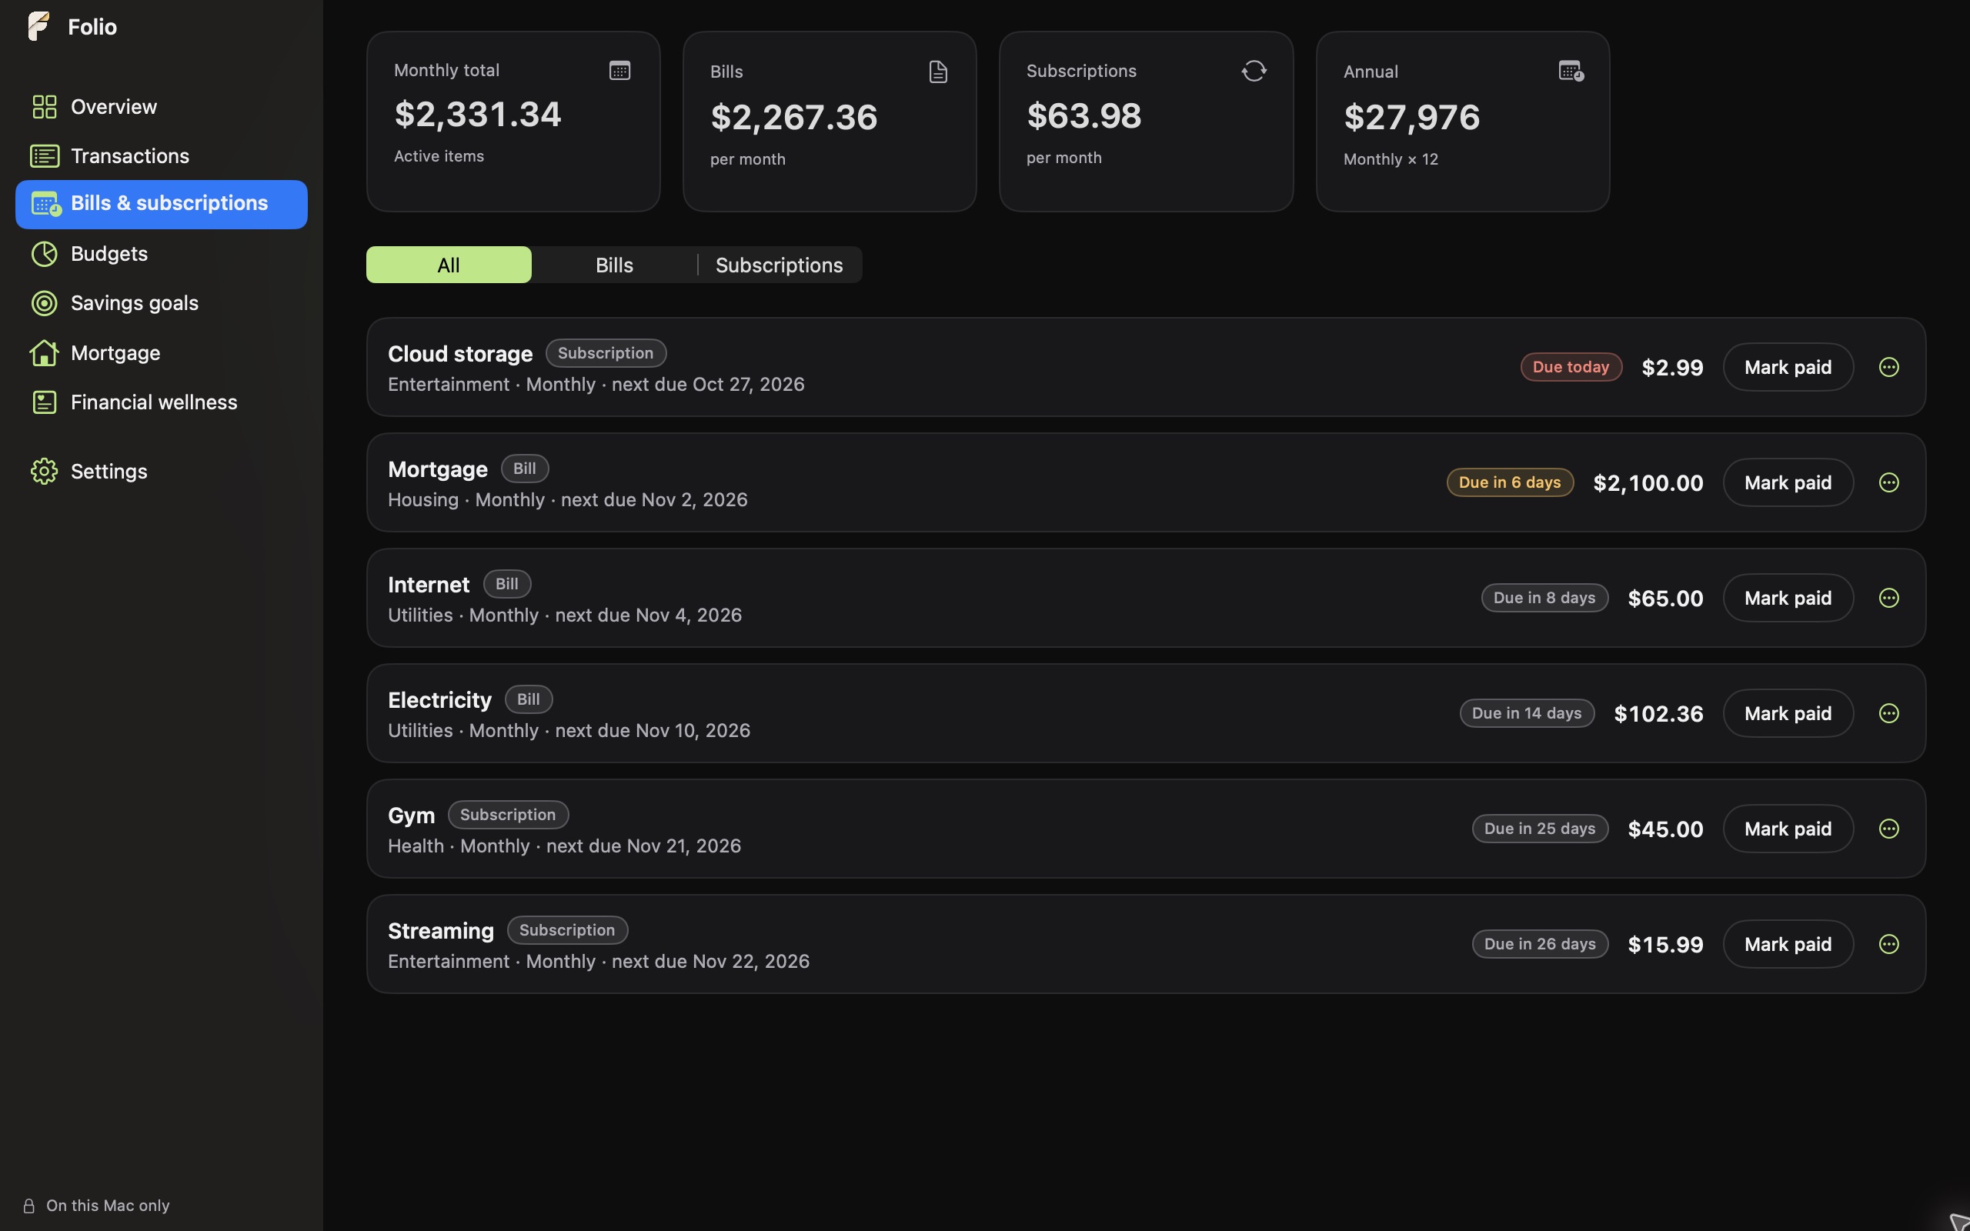Click the $2,331.34 monthly total value

(478, 114)
